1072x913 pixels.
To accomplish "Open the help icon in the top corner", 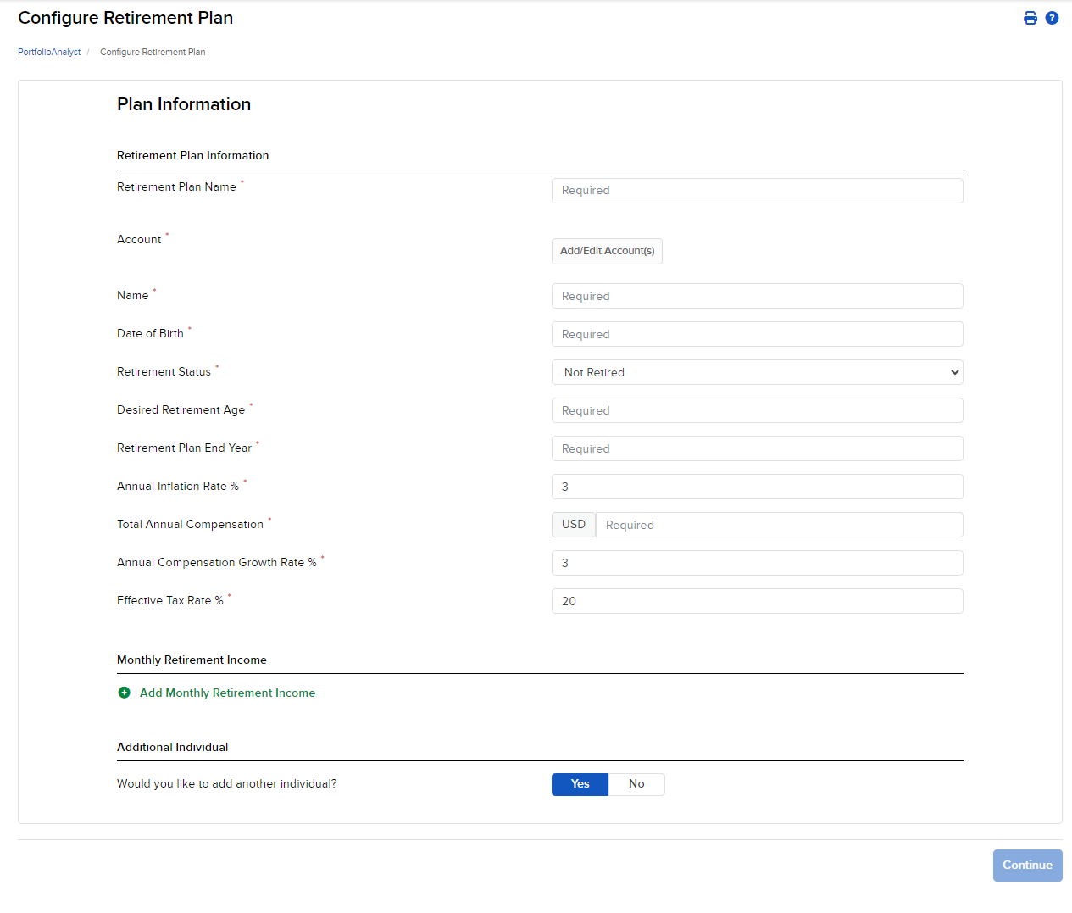I will tap(1052, 17).
